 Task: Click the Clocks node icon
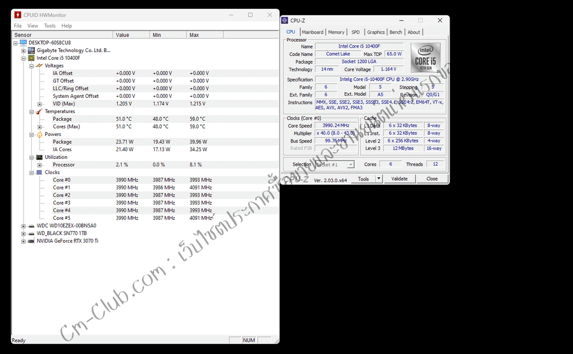click(x=39, y=172)
